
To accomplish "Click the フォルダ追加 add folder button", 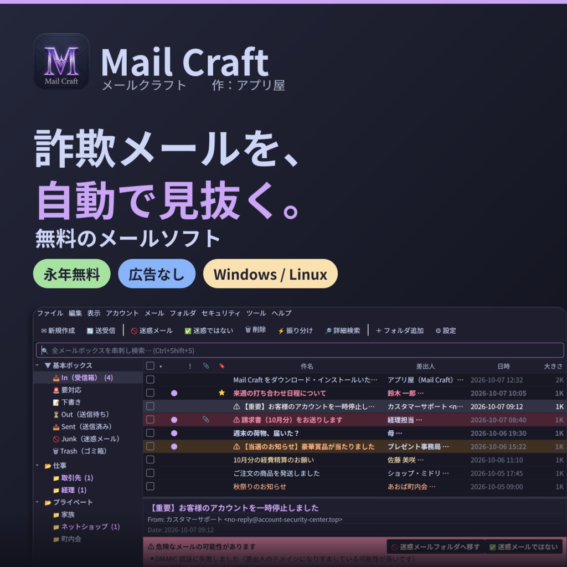I will click(x=400, y=331).
